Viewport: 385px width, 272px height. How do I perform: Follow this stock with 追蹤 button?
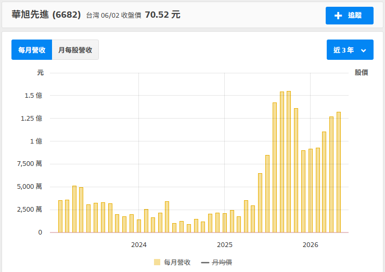pos(350,16)
